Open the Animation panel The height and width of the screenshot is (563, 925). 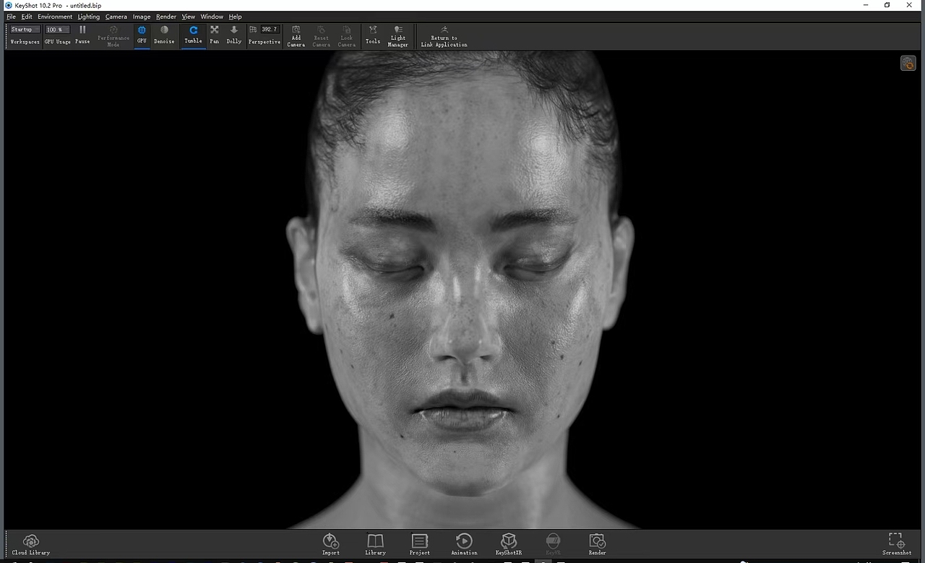(464, 543)
